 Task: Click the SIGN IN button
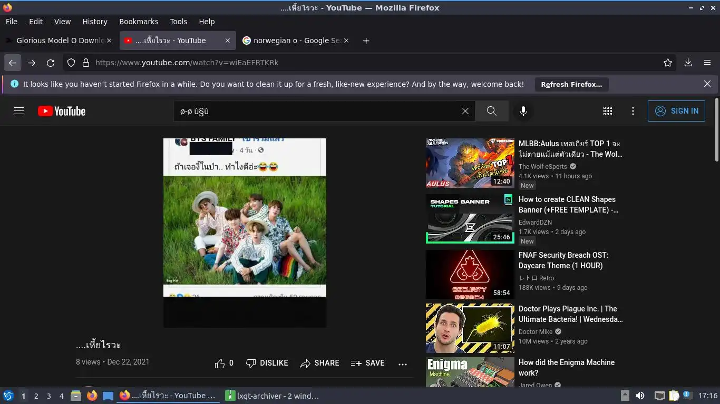coord(676,111)
